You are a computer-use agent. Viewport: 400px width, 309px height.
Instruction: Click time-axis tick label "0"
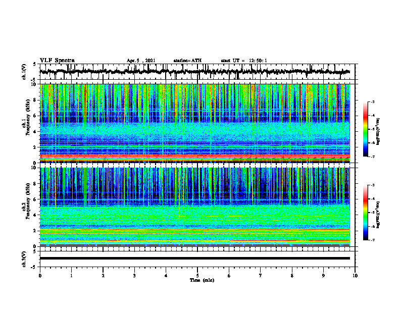40,276
